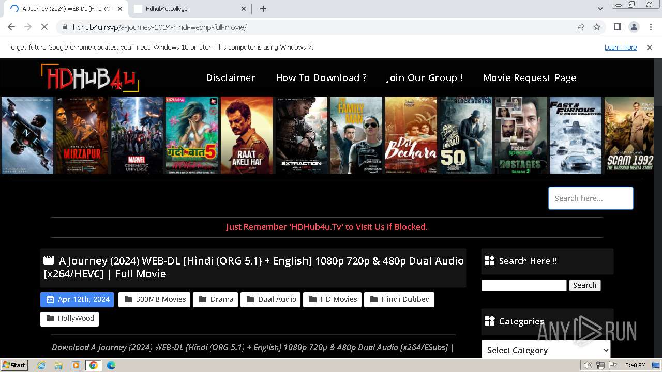Viewport: 662px width, 372px height.
Task: Open Chrome profile avatar
Action: click(x=634, y=27)
